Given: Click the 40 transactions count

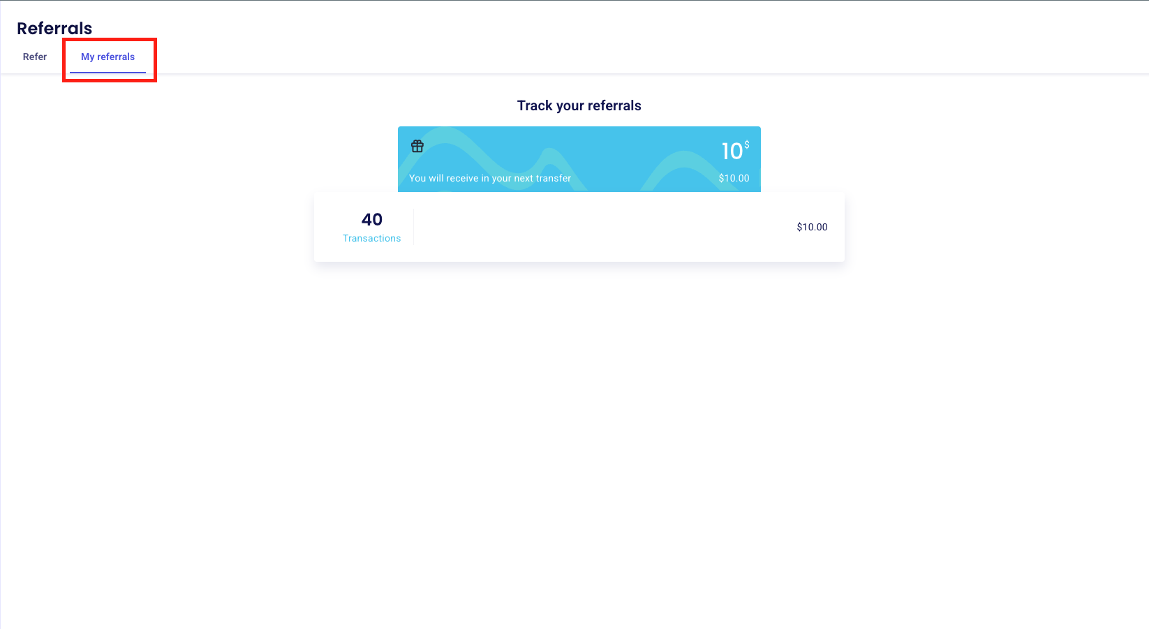Looking at the screenshot, I should [x=372, y=219].
